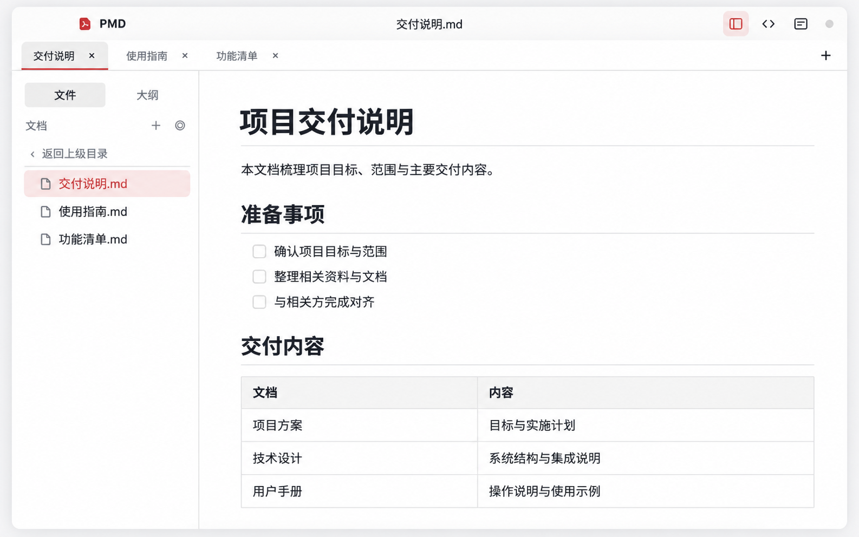Click the 内容 table header
859x537 pixels.
click(646, 393)
